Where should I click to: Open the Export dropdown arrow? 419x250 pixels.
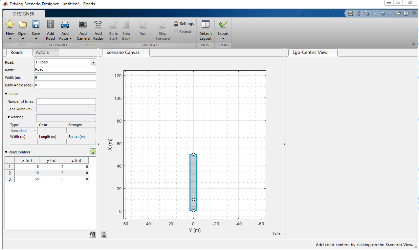point(223,39)
